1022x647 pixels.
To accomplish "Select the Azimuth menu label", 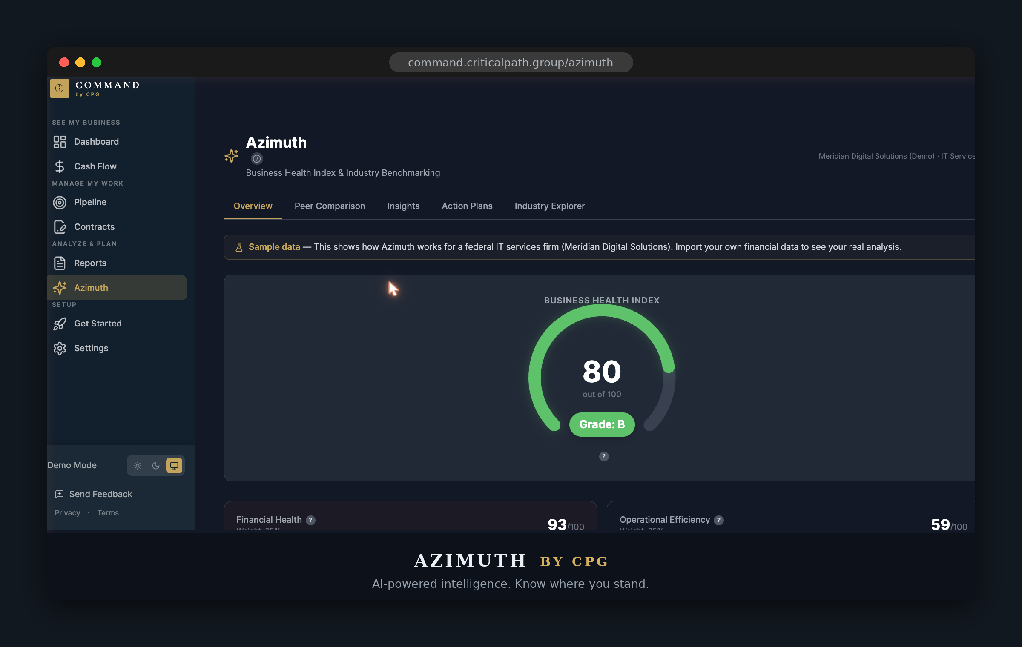I will click(91, 288).
